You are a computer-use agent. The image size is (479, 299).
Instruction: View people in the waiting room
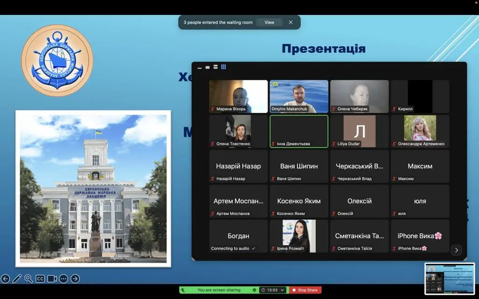[269, 22]
